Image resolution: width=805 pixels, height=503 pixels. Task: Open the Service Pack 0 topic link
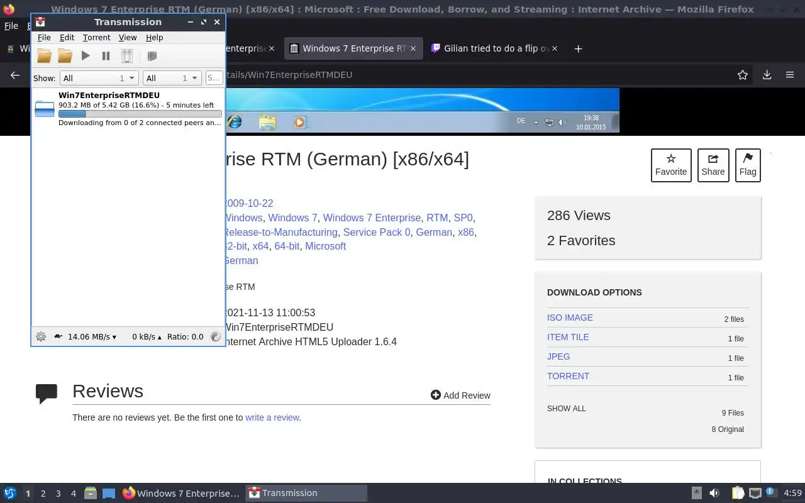click(x=377, y=232)
